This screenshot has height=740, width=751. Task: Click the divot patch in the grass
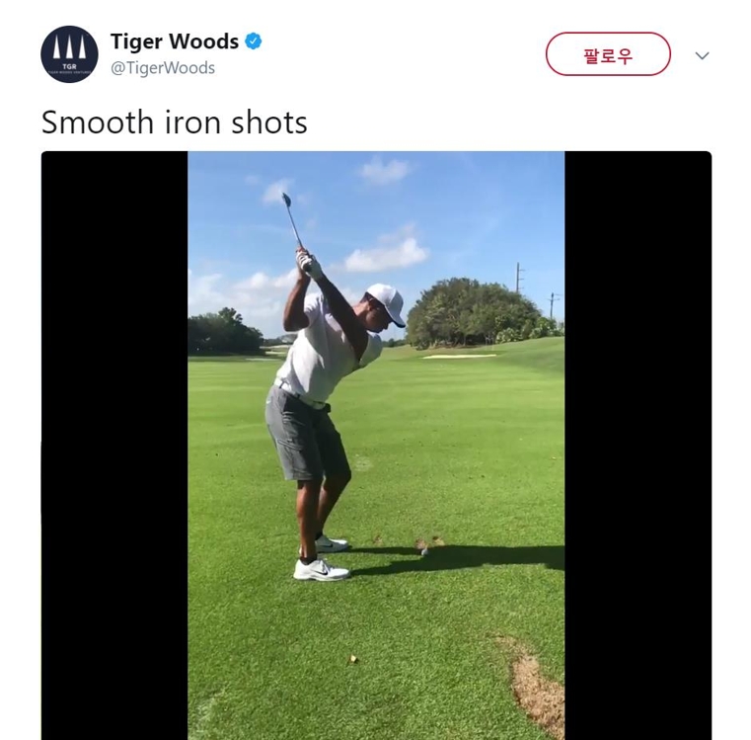(x=534, y=685)
